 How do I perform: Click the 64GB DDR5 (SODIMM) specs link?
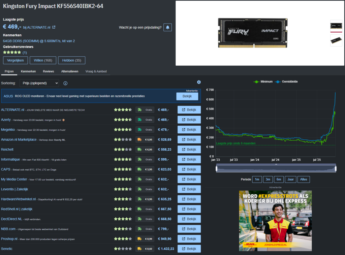click(39, 41)
